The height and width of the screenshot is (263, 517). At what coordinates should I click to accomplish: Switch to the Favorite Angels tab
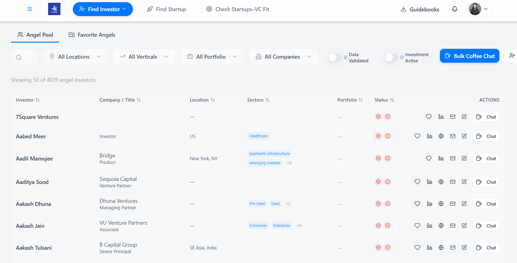coord(92,35)
